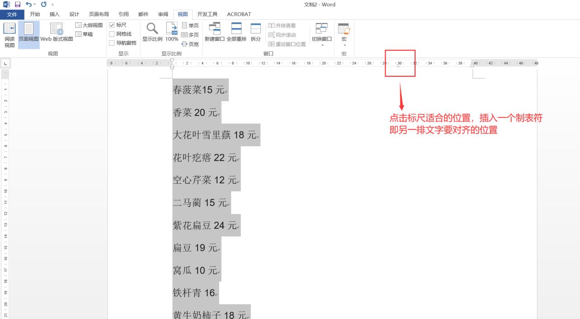Viewport: 580px width, 319px height.
Task: Switch to the 开始 ribbon tab
Action: coord(35,15)
